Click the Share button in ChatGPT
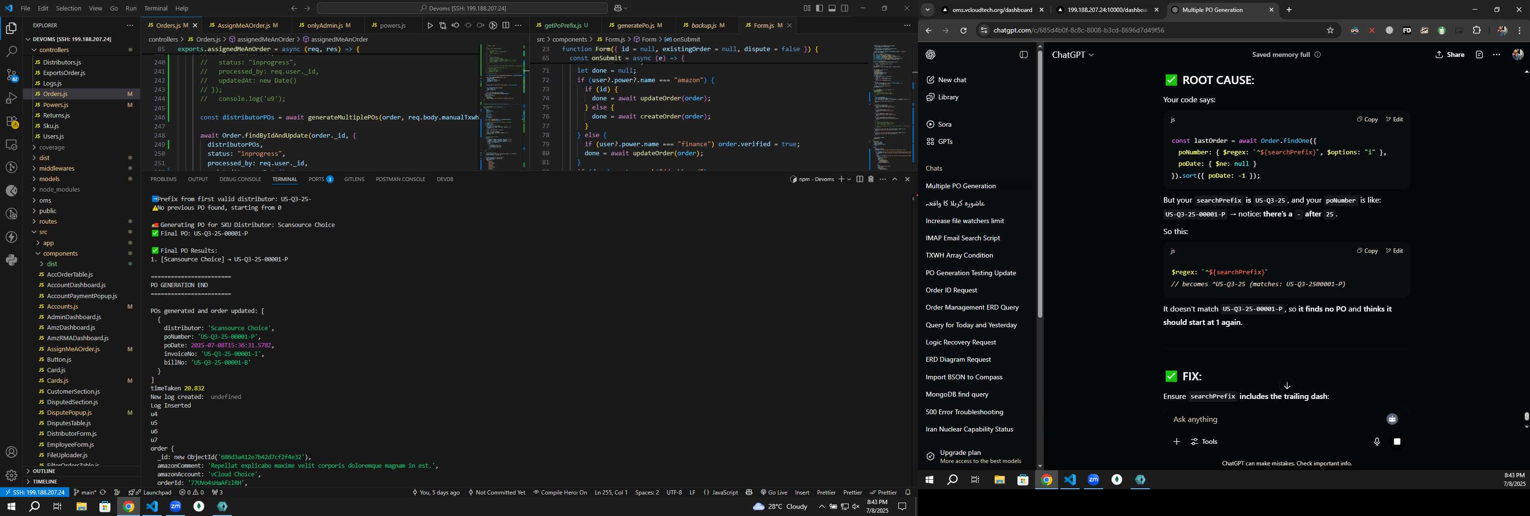The image size is (1530, 516). pyautogui.click(x=1449, y=54)
